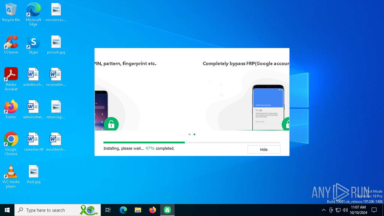
Task: Open the notification center icon
Action: (x=374, y=210)
